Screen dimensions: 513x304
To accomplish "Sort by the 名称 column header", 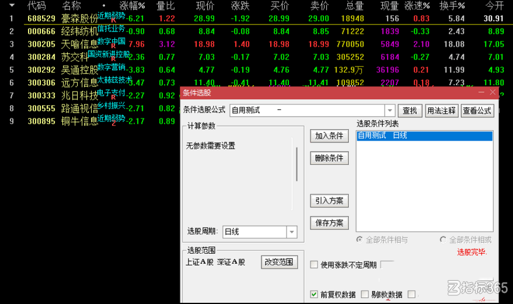I will coord(71,6).
